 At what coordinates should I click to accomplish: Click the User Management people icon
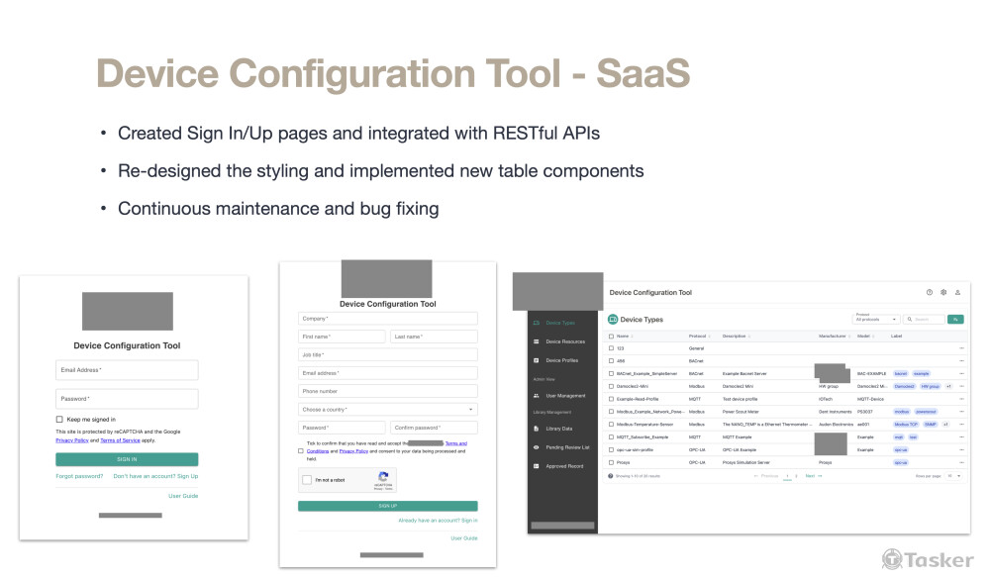coord(537,395)
